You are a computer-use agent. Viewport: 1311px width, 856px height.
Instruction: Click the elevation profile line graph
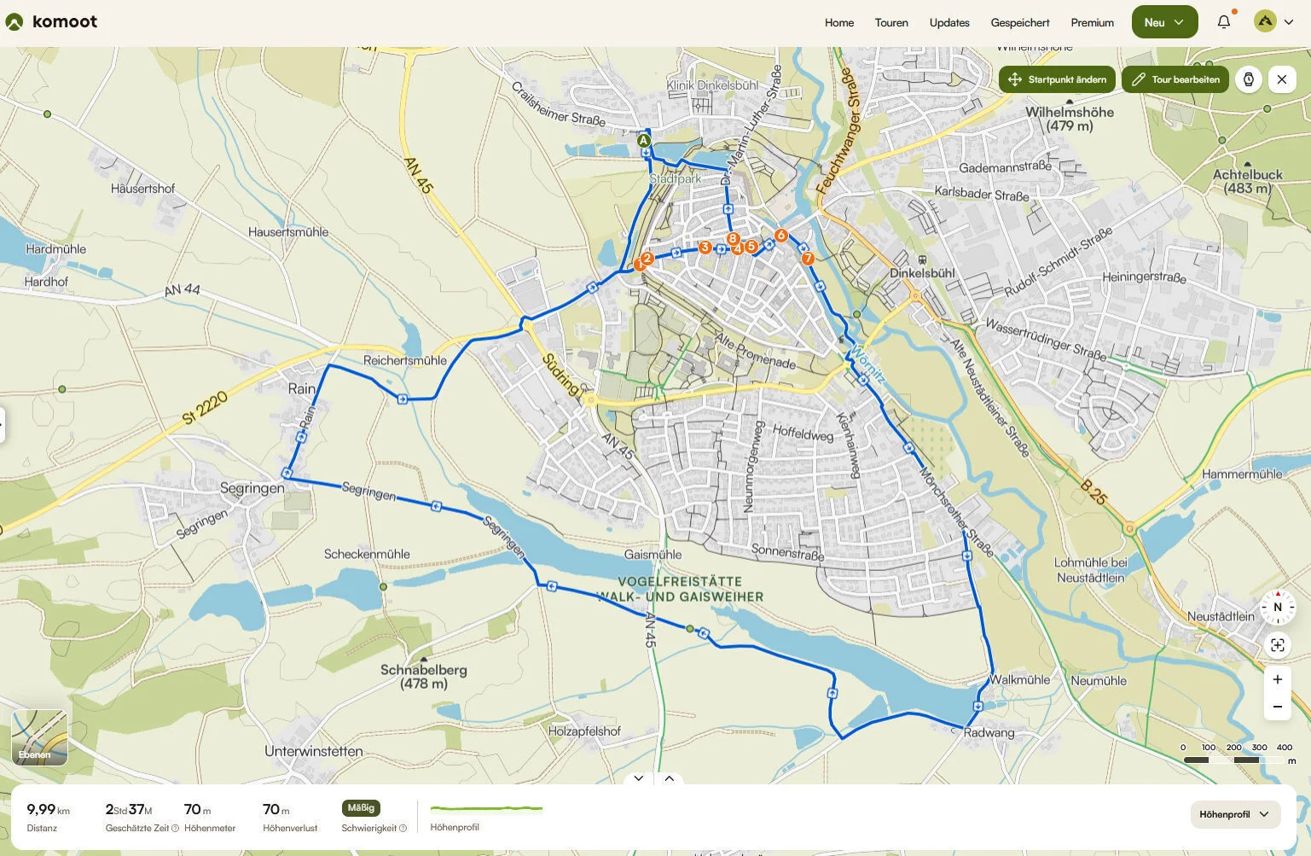coord(486,808)
